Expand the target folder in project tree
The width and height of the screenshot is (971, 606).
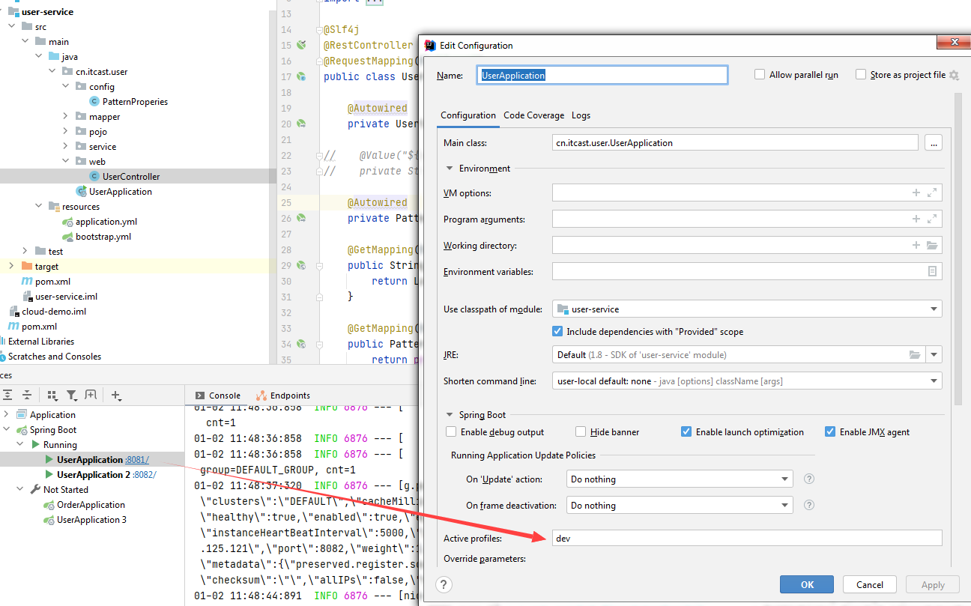coord(10,266)
